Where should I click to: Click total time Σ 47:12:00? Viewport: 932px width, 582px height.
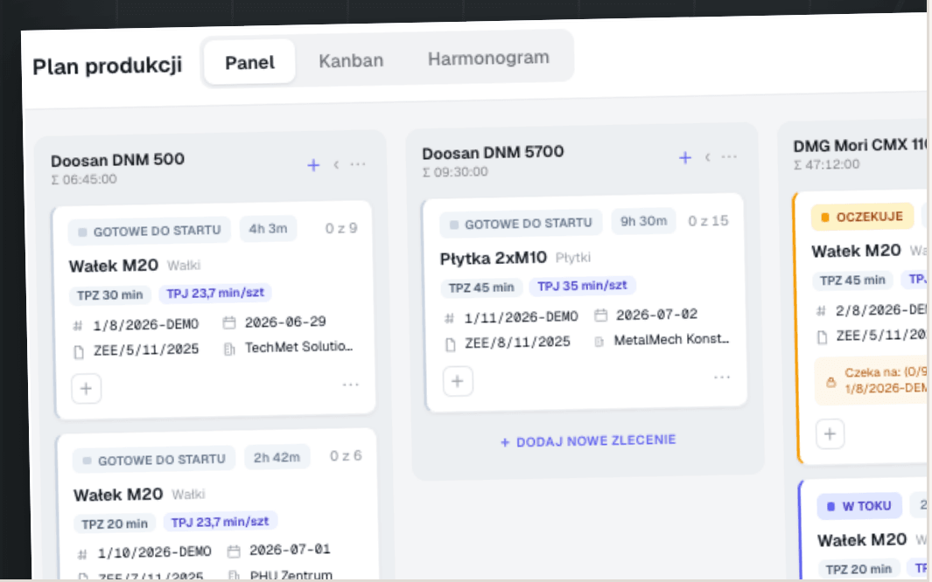(x=827, y=164)
